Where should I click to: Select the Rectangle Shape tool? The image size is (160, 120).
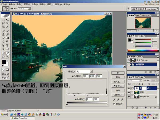point(7,49)
